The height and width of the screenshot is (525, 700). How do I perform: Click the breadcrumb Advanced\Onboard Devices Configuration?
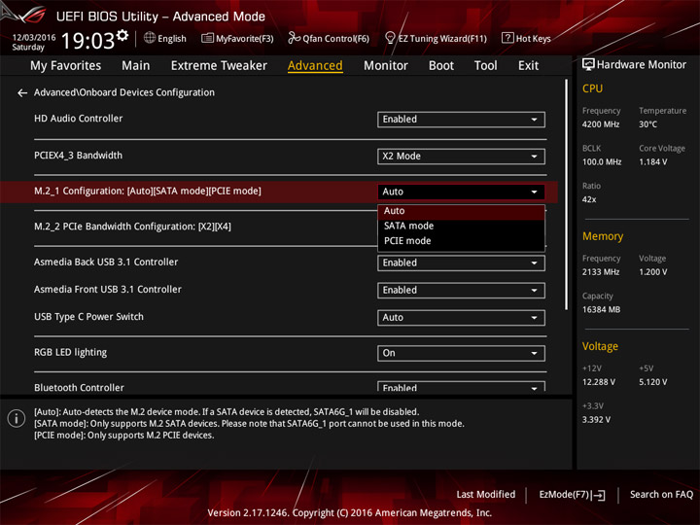pyautogui.click(x=124, y=93)
